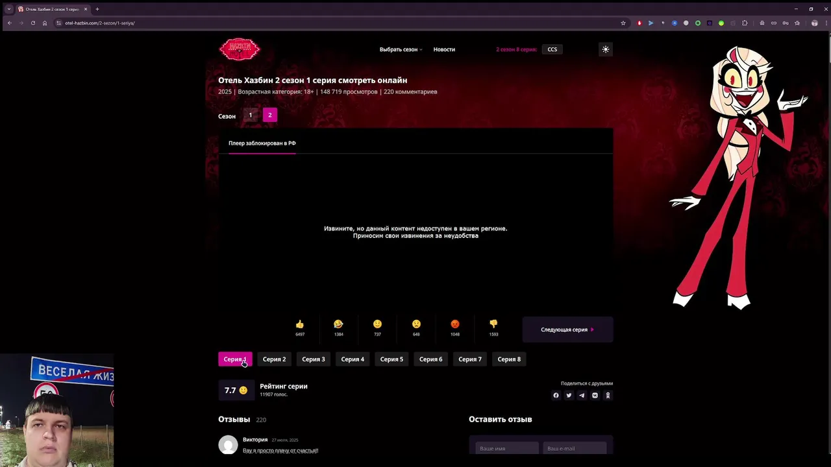
Task: Select Серия 3 episode
Action: tap(314, 359)
